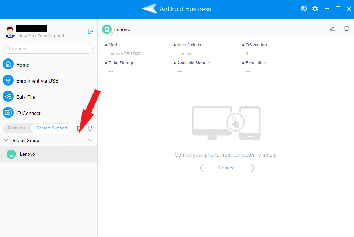Viewport: 354px width, 237px height.
Task: Click into the Search field
Action: tap(48, 49)
